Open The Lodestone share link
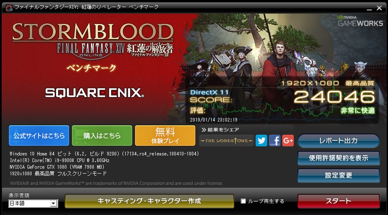 pyautogui.click(x=227, y=141)
